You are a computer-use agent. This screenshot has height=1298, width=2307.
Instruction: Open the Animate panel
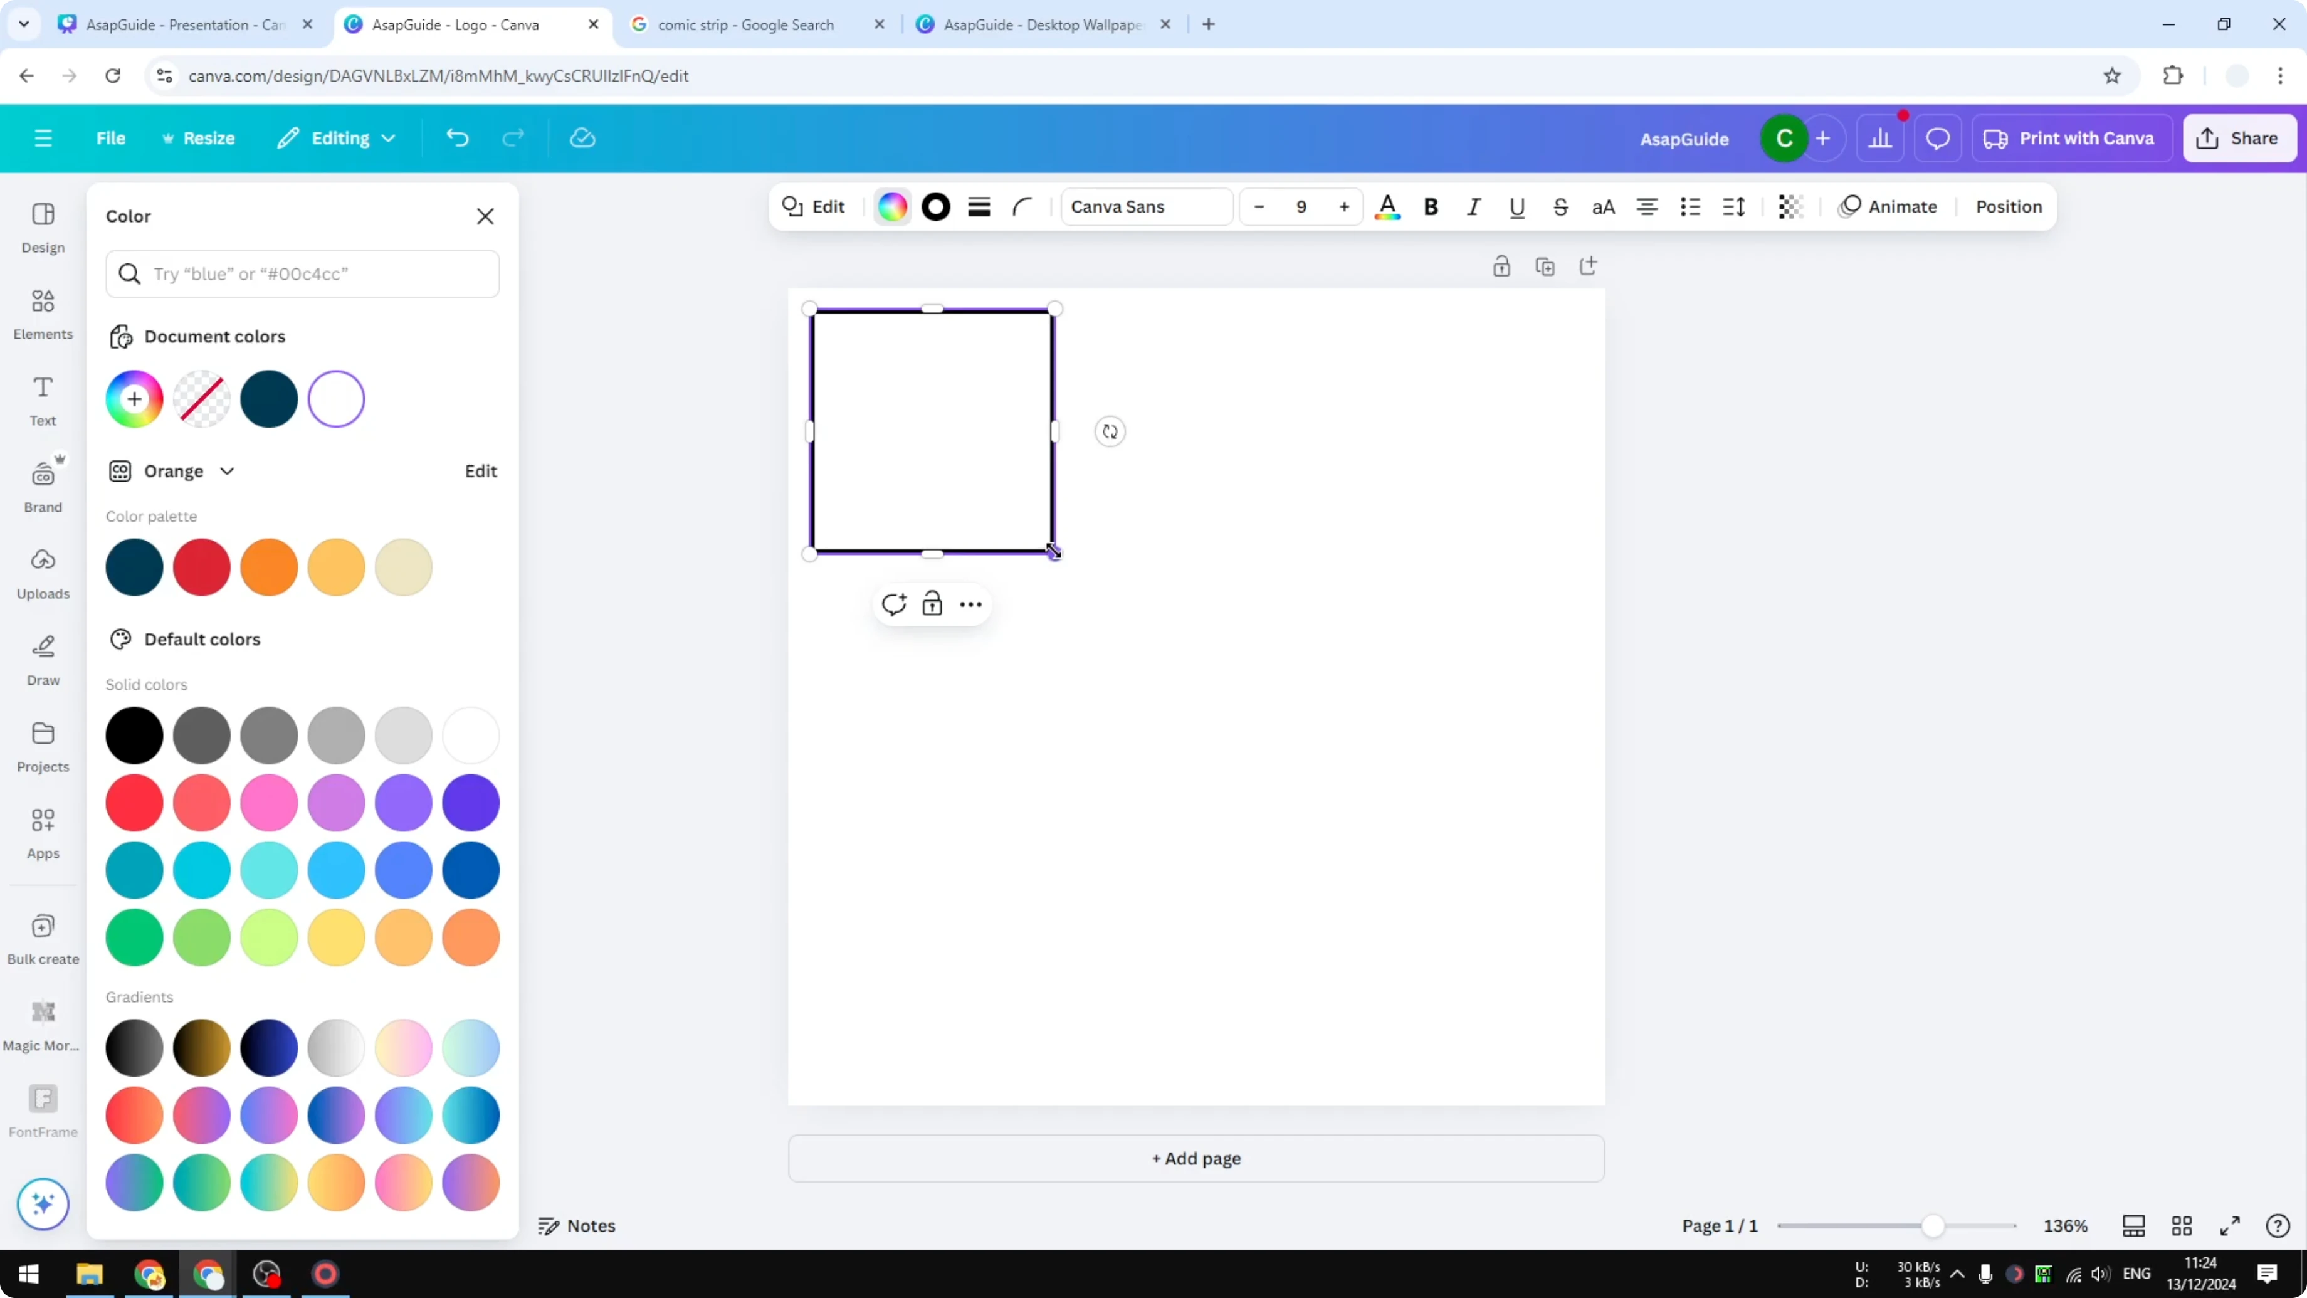(x=1889, y=207)
